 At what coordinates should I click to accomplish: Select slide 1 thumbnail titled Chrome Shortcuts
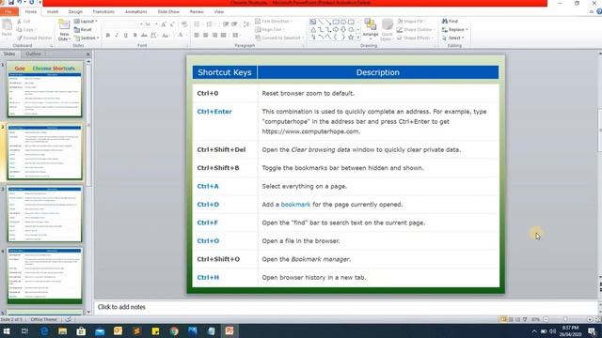point(44,90)
